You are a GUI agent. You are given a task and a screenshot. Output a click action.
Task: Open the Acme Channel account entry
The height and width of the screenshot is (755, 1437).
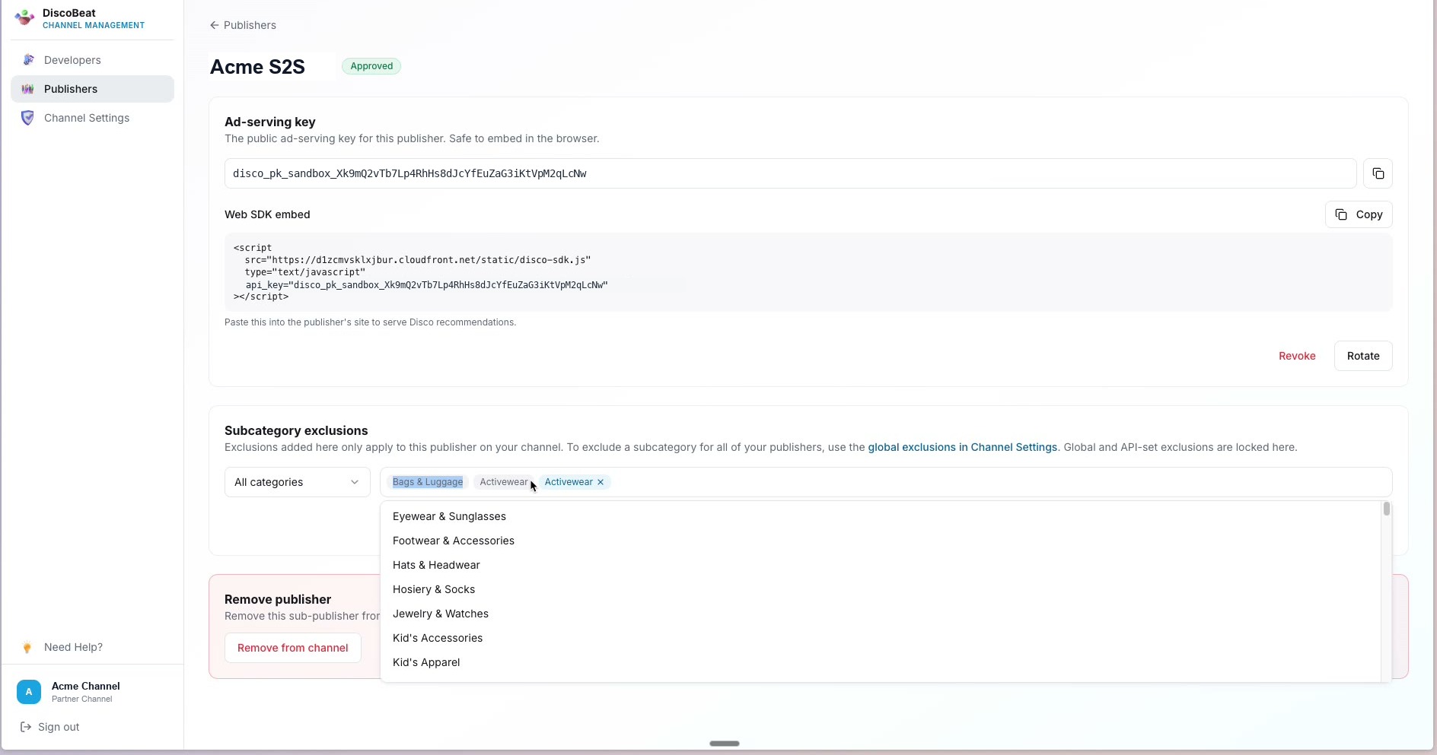[x=92, y=692]
